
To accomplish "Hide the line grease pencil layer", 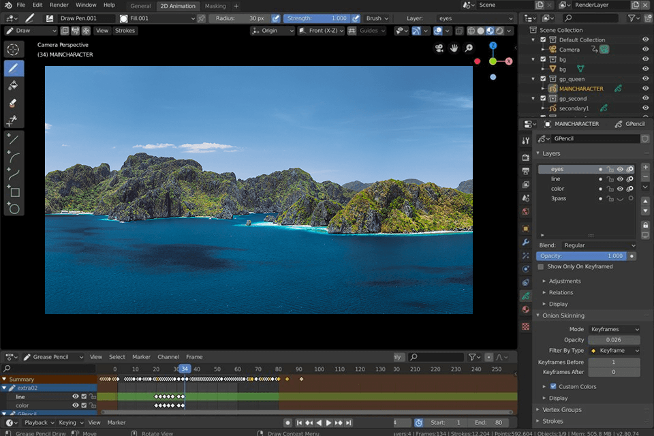I will 621,179.
